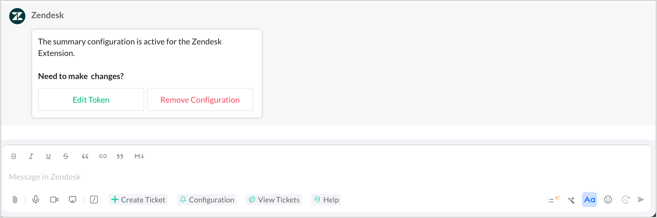Click the Create Ticket command
Image resolution: width=657 pixels, height=218 pixels.
pyautogui.click(x=138, y=200)
